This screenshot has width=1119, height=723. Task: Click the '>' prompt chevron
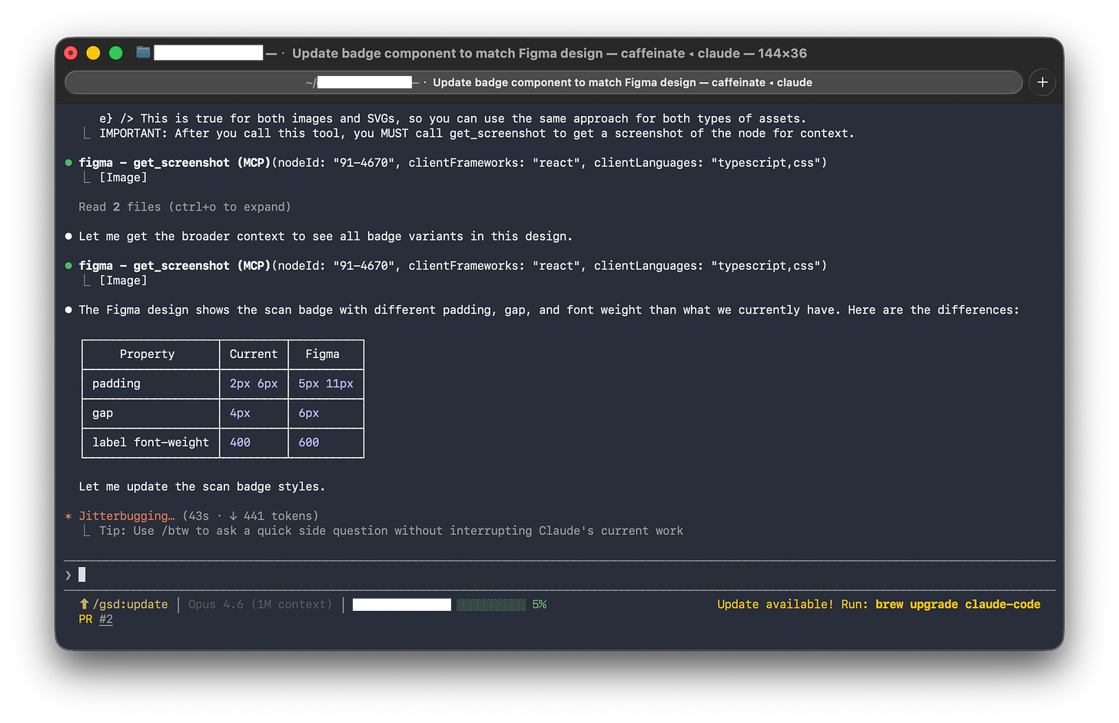pyautogui.click(x=68, y=575)
